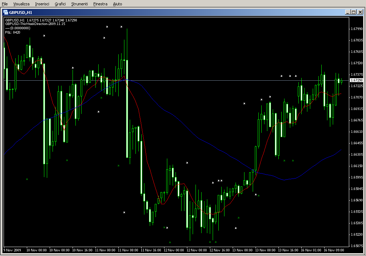Image resolution: width=366 pixels, height=256 pixels.
Task: Click the 13 Nov 00:00 time axis label
Action: pos(243,250)
